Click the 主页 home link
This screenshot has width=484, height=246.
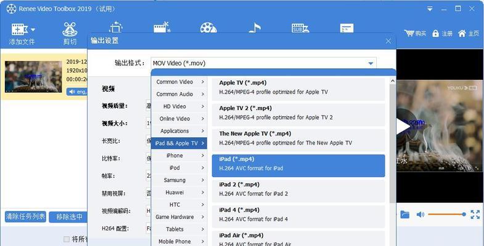[474, 34]
